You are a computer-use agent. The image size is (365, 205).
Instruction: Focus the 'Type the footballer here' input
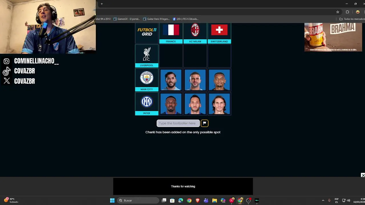[178, 123]
